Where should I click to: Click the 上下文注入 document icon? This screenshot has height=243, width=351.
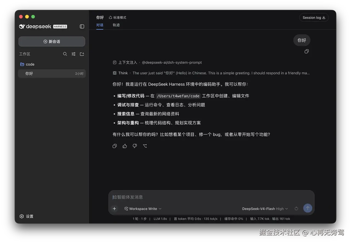[x=115, y=63]
